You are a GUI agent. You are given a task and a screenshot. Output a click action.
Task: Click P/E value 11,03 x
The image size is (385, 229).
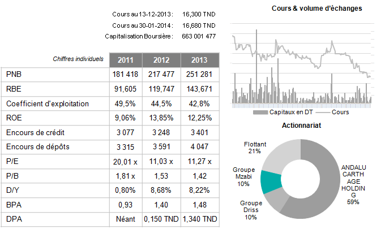click(161, 161)
